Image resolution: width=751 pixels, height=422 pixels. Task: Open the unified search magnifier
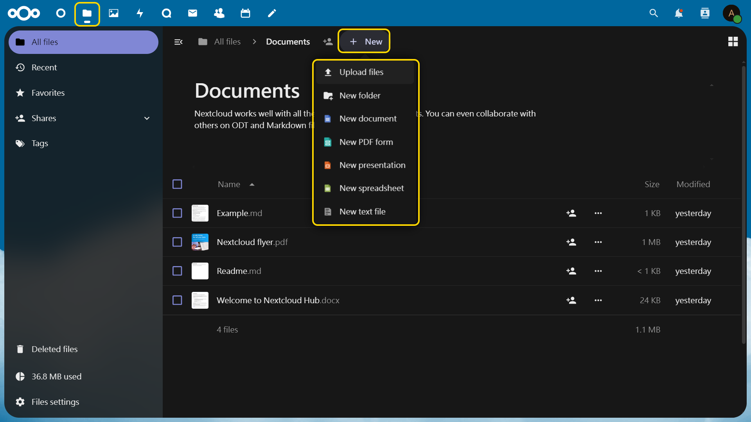coord(654,13)
